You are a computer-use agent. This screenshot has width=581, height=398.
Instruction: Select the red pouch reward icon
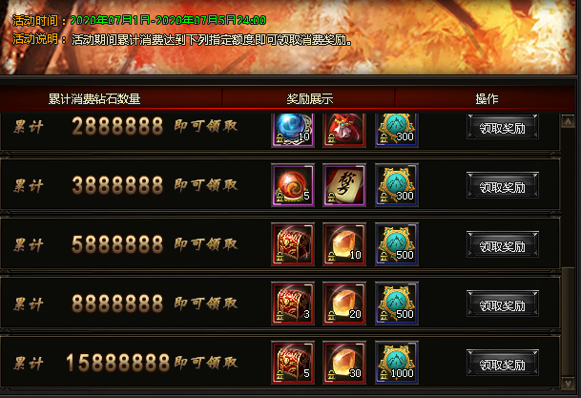344,130
